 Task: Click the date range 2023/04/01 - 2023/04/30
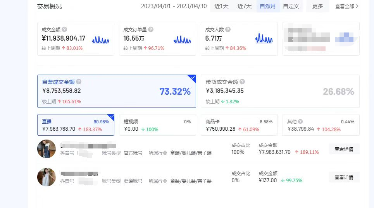click(x=174, y=6)
